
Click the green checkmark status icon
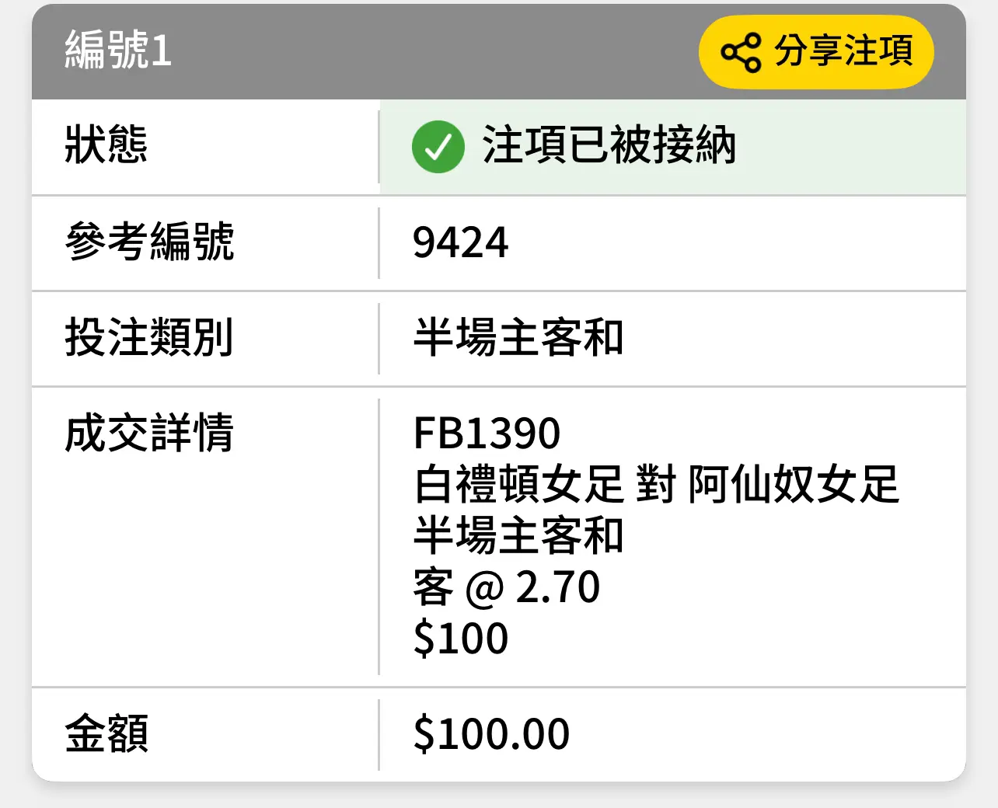point(438,147)
